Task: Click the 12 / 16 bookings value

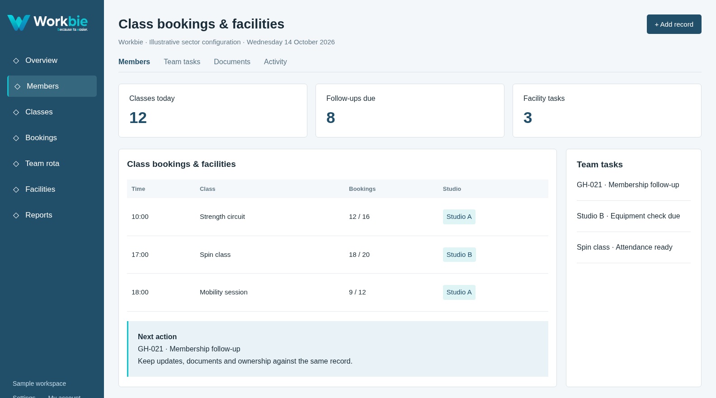Action: pyautogui.click(x=359, y=217)
